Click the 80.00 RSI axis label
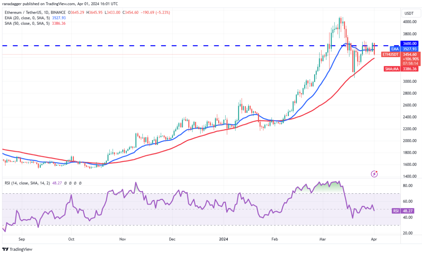Image resolution: width=422 pixels, height=254 pixels. 408,186
